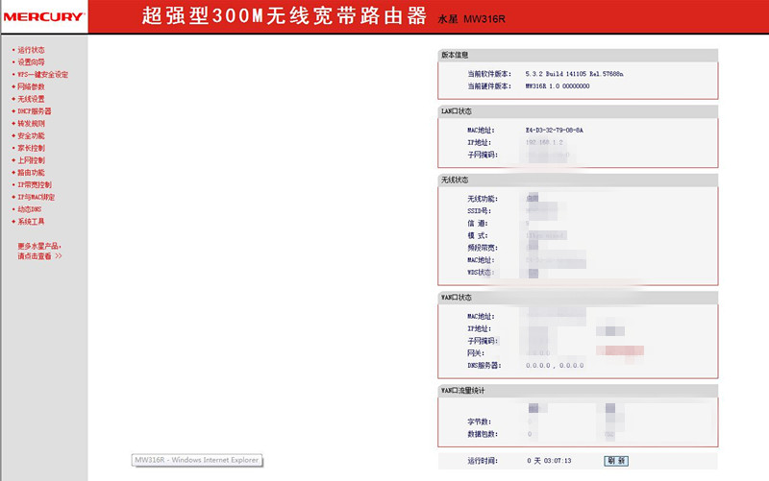Click software version 5.3.2 Build 141105
The width and height of the screenshot is (769, 481).
pos(574,74)
